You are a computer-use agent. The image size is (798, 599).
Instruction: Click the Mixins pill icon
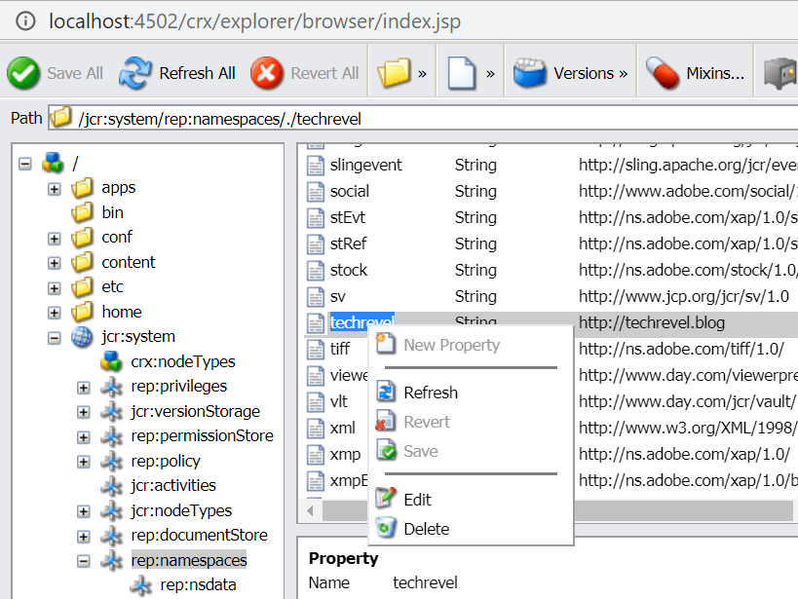(x=663, y=73)
